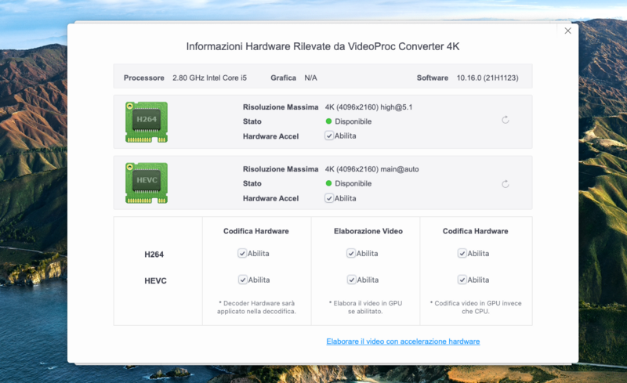Click the Elaborazione Video column header
The height and width of the screenshot is (383, 627).
[368, 231]
